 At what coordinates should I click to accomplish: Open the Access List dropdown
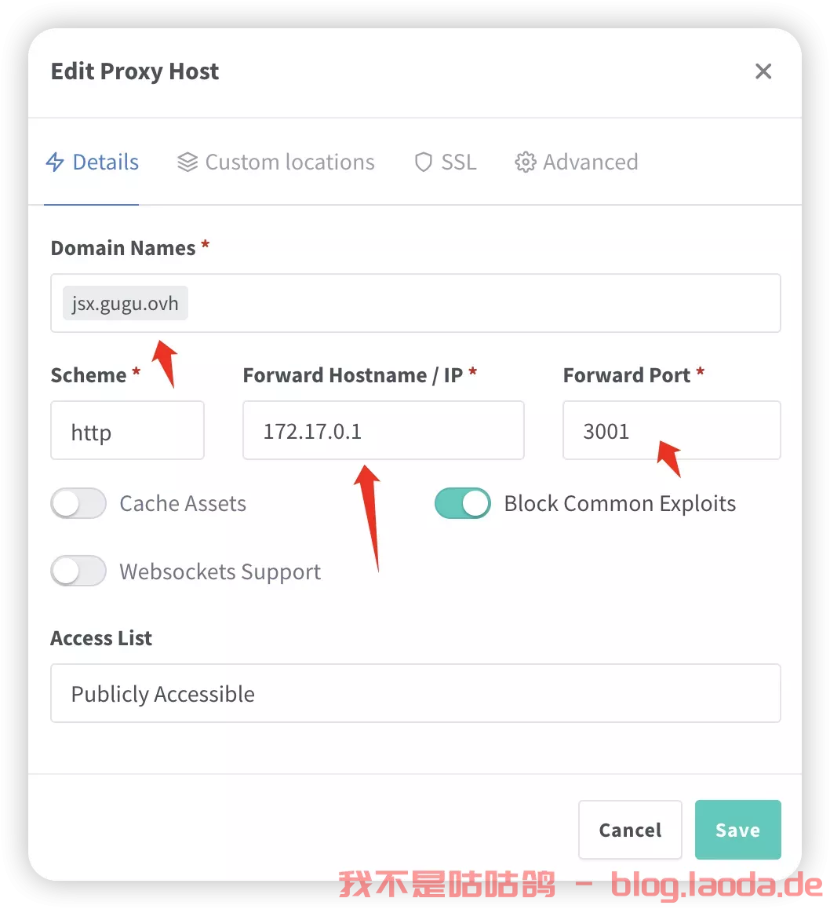point(415,693)
